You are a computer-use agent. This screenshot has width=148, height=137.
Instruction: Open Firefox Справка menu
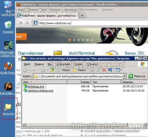(x=107, y=9)
